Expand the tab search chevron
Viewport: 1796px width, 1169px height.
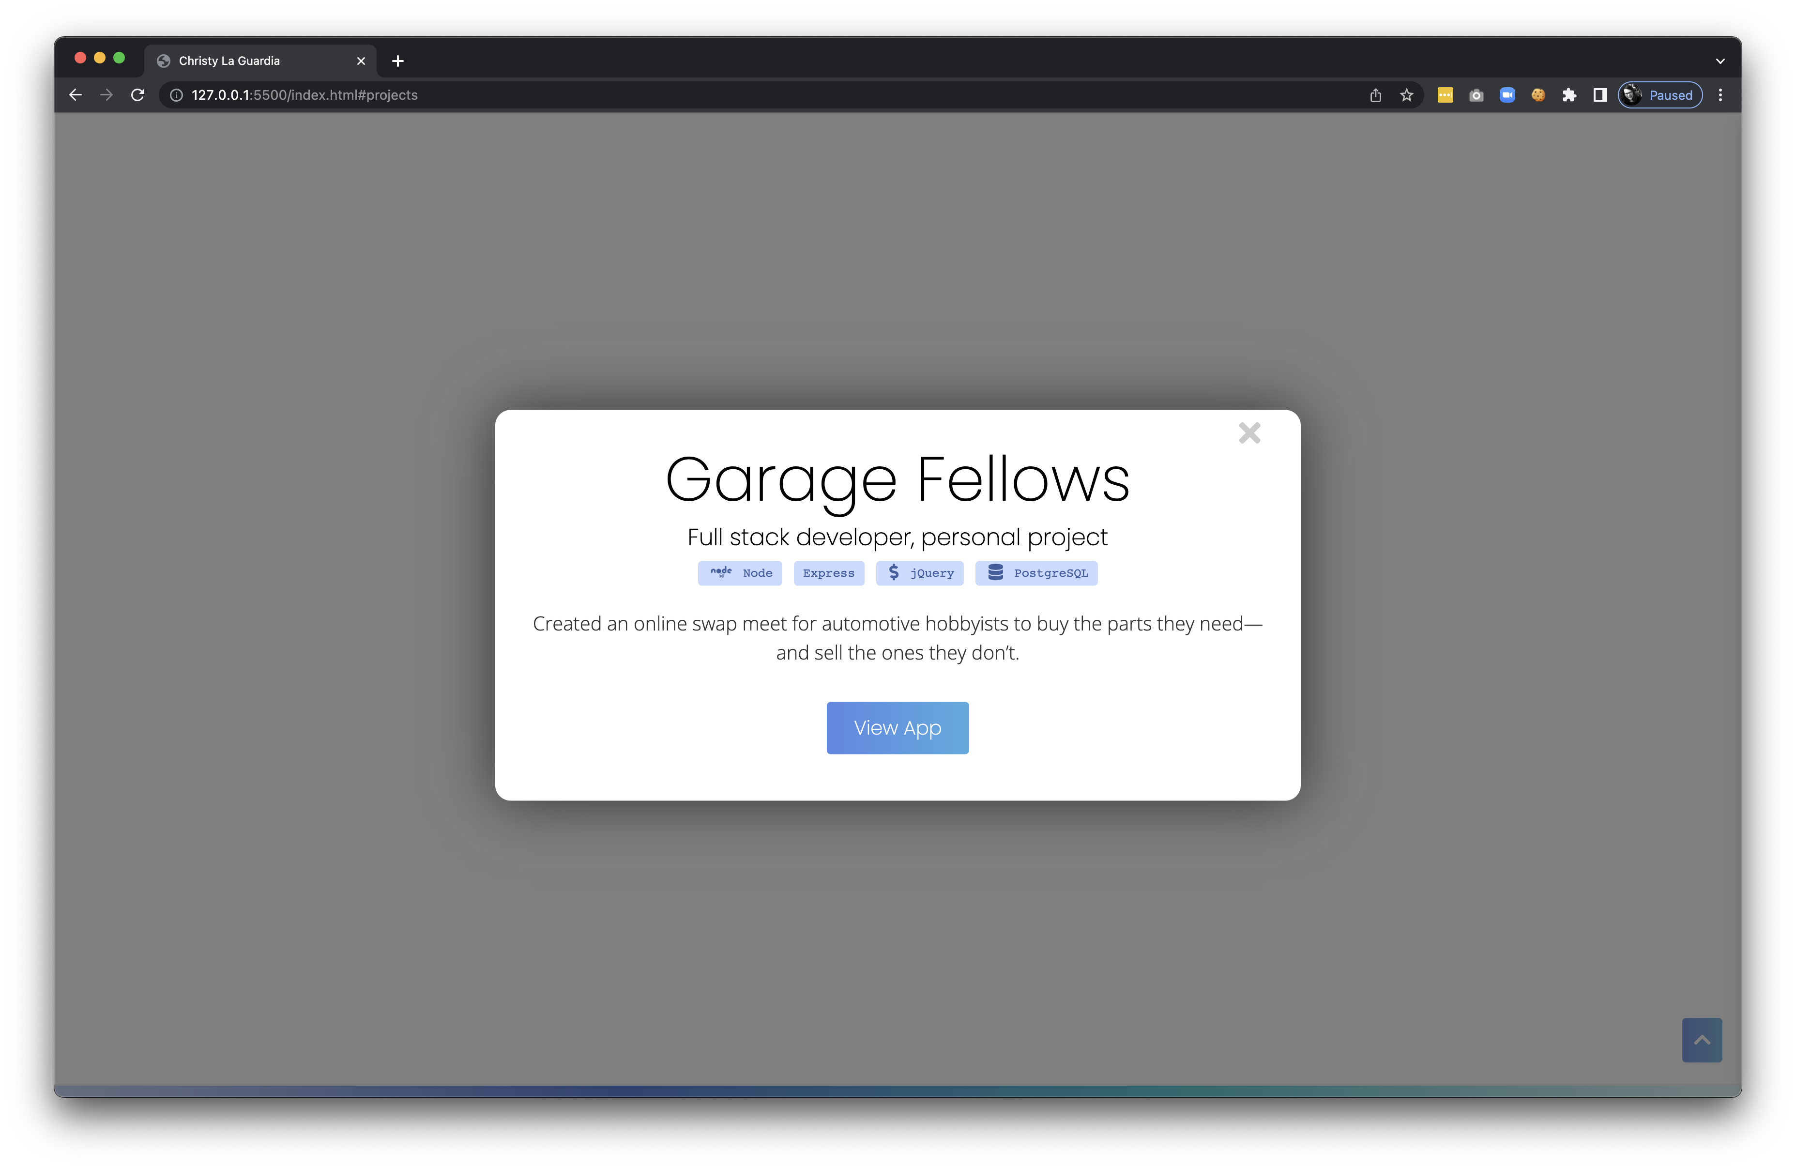pyautogui.click(x=1720, y=61)
